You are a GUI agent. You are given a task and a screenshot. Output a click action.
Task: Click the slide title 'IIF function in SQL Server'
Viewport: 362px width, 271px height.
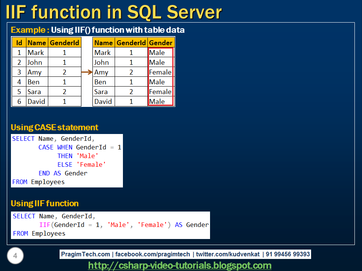point(114,12)
